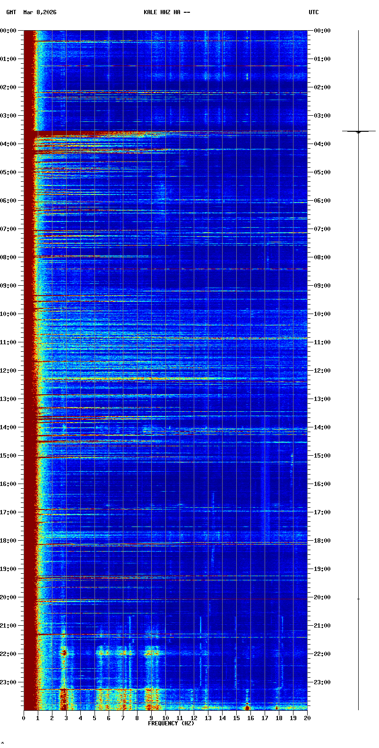Click the 20 tick on frequency axis
The height and width of the screenshot is (748, 379).
307,718
